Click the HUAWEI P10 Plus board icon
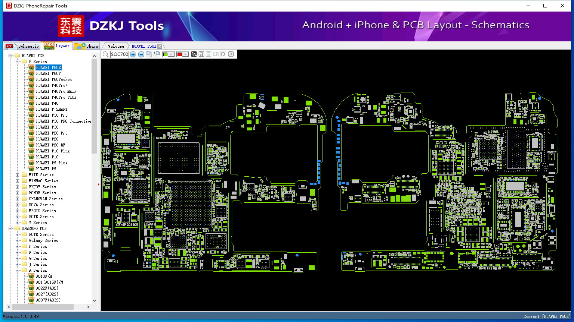The height and width of the screenshot is (322, 574). 31,151
